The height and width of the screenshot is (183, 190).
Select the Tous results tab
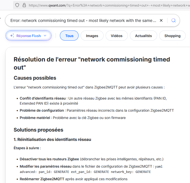point(69,36)
